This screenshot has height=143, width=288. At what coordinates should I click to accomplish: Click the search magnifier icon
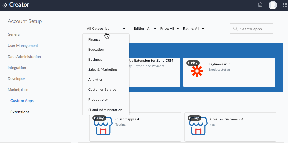coord(235,29)
